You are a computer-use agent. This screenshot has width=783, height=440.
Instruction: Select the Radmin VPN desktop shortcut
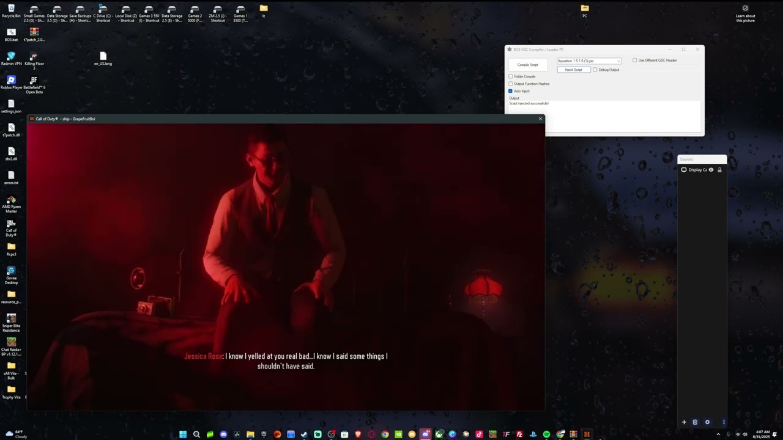pyautogui.click(x=11, y=59)
